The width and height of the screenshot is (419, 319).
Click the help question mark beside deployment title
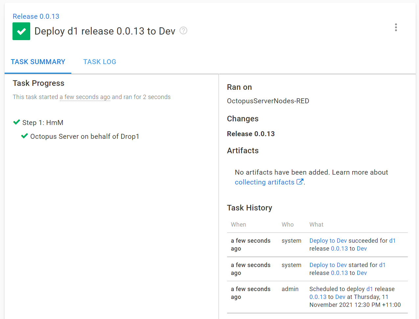183,31
